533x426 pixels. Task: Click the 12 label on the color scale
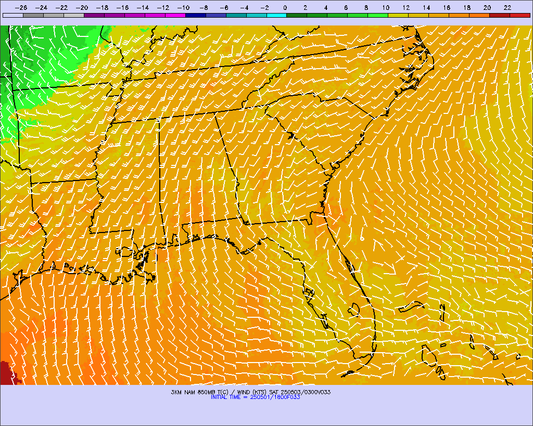[x=406, y=8]
